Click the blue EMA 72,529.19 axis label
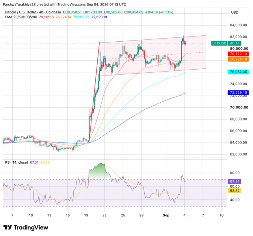The height and width of the screenshot is (236, 253). click(238, 92)
